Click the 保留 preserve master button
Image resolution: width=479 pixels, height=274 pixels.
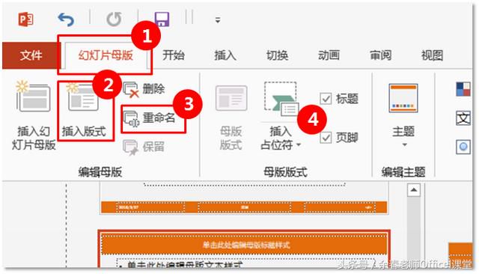pyautogui.click(x=144, y=147)
